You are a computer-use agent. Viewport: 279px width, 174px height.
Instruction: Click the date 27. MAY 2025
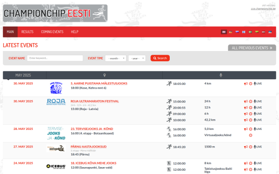tap(23, 147)
